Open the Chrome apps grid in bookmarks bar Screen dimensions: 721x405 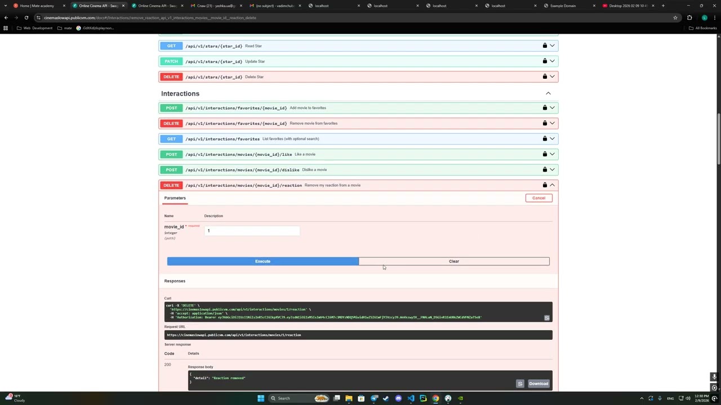[6, 28]
